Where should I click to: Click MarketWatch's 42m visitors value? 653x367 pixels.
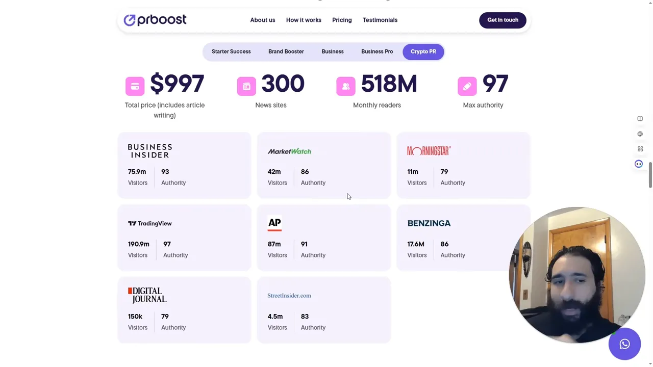click(274, 172)
